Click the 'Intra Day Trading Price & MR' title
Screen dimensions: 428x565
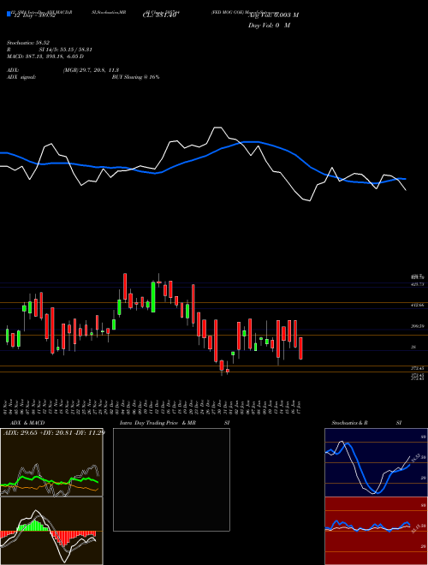pos(158,423)
